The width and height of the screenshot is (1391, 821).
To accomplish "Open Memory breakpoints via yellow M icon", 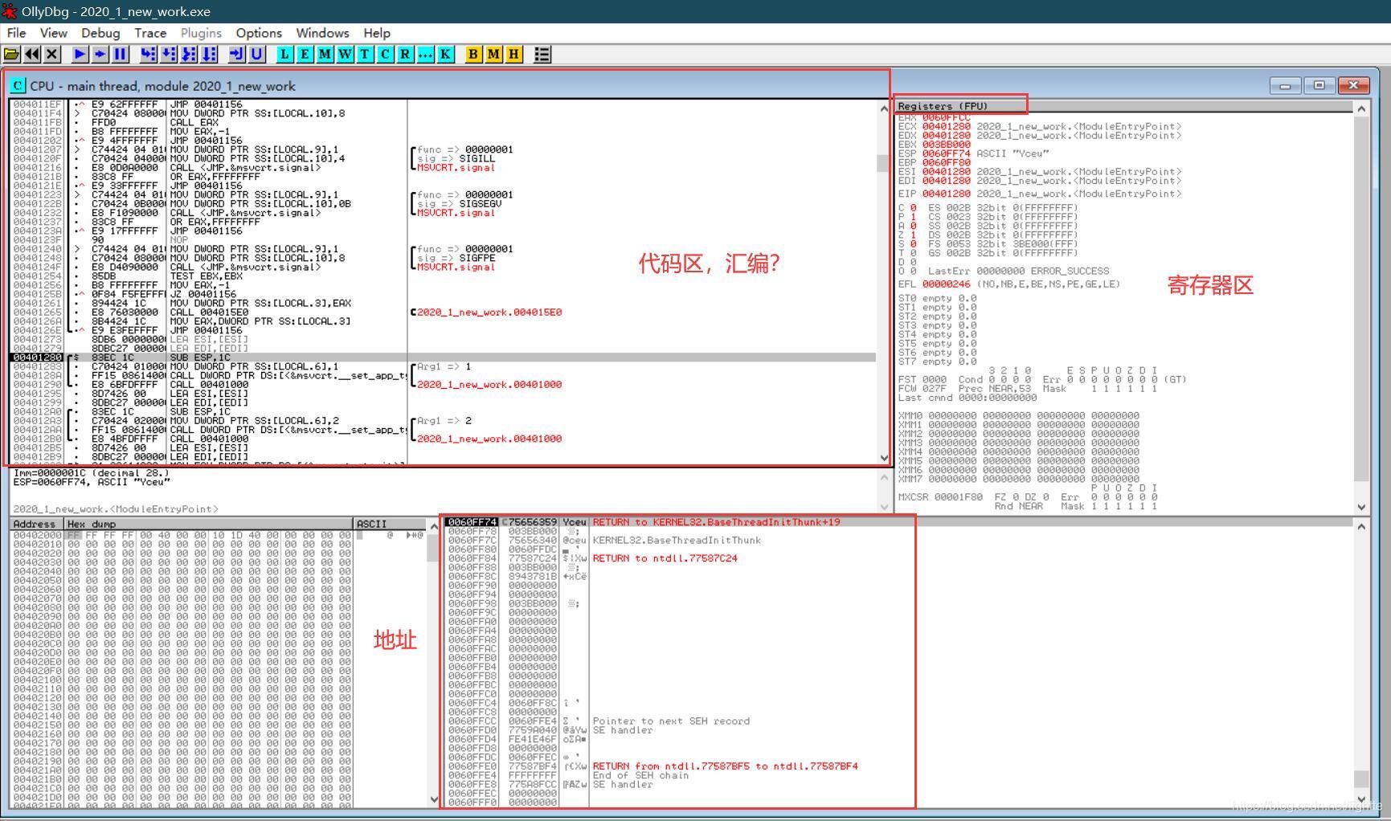I will [493, 54].
